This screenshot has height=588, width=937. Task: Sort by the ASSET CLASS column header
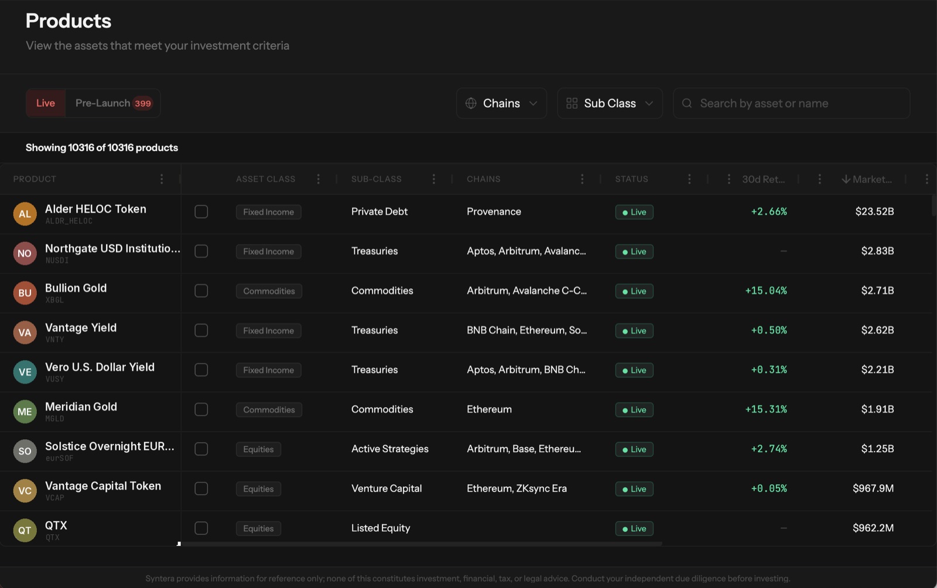tap(265, 179)
